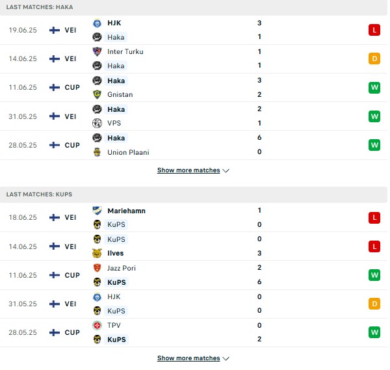Click the Gnistan club crest icon

point(97,94)
